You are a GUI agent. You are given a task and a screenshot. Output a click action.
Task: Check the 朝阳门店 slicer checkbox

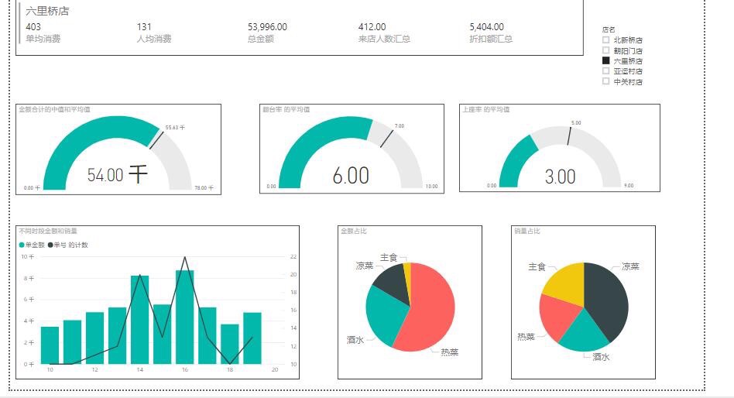coord(605,50)
